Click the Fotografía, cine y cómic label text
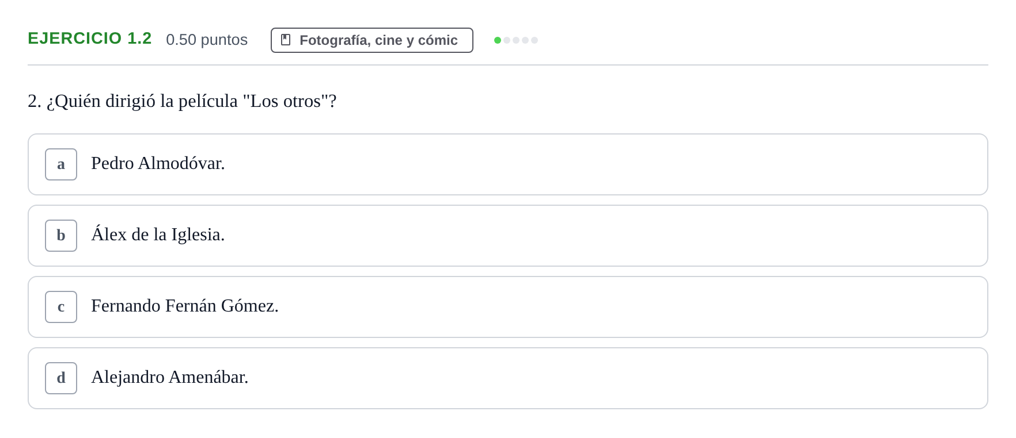Image resolution: width=1016 pixels, height=438 pixels. (x=378, y=40)
